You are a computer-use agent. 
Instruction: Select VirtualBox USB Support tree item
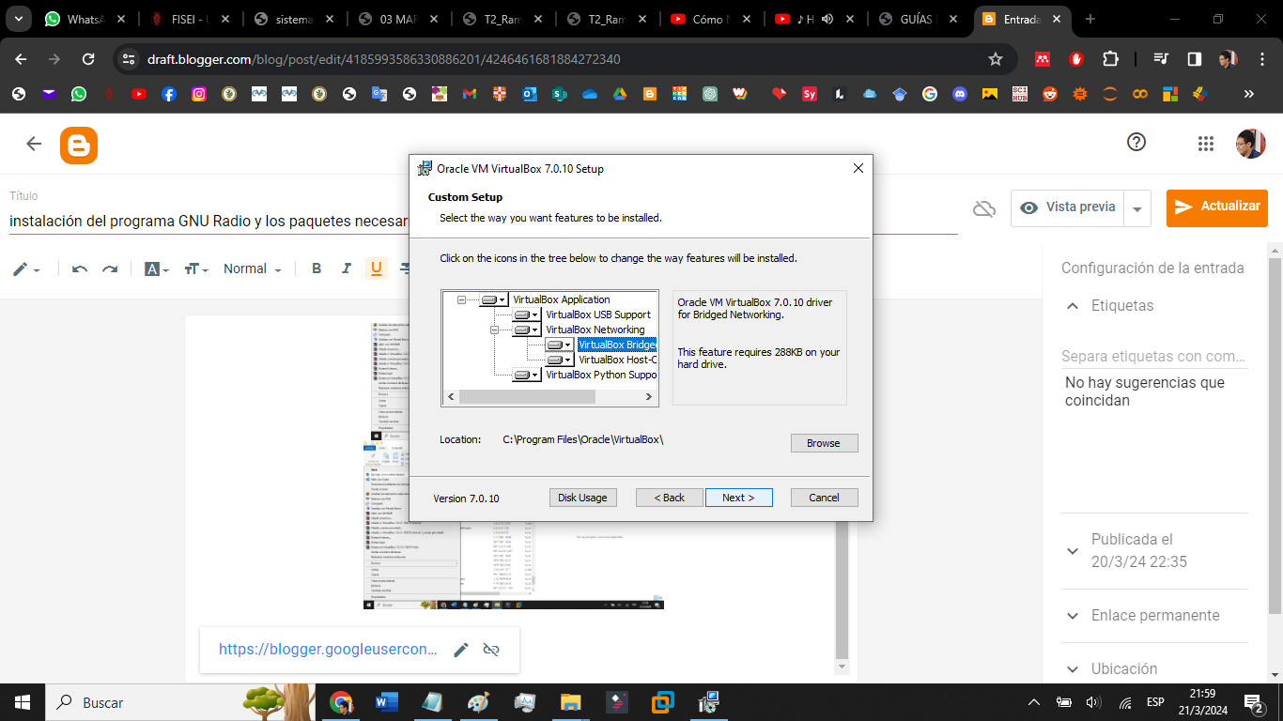(598, 314)
